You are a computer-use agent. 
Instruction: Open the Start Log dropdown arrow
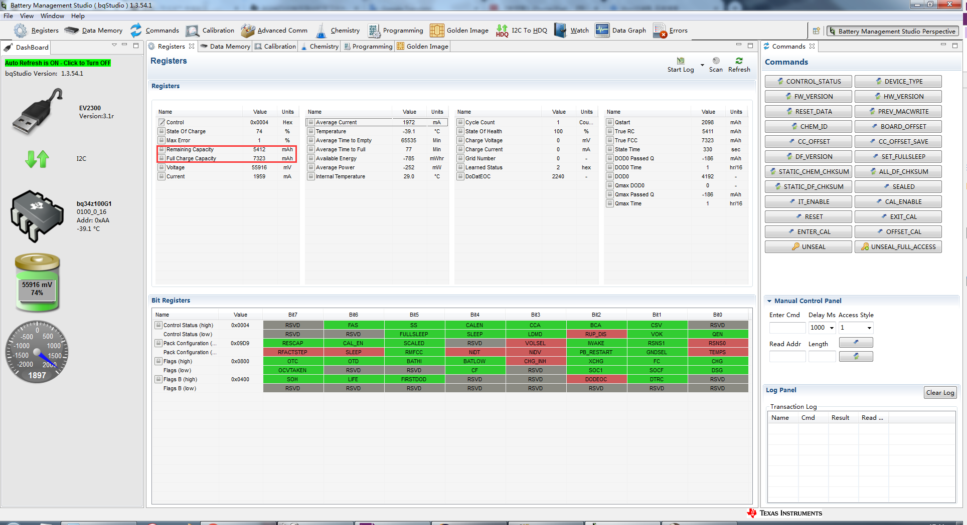tap(702, 65)
